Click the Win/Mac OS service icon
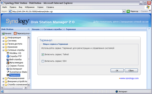Viewport: 152px width, 94px height. (x=8, y=53)
